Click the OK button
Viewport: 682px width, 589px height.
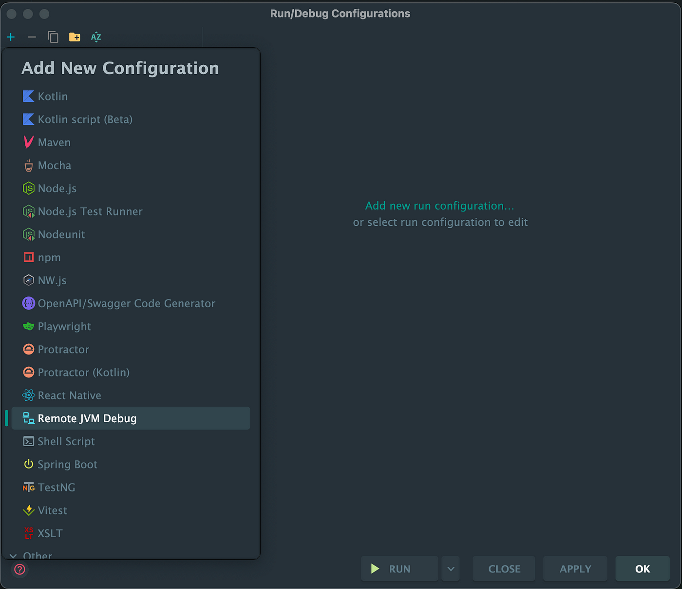tap(643, 569)
